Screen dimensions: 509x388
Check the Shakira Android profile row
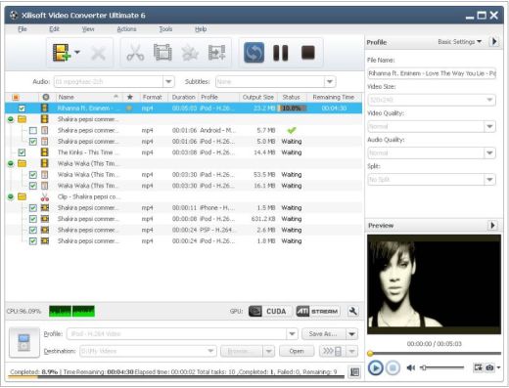tap(33, 130)
